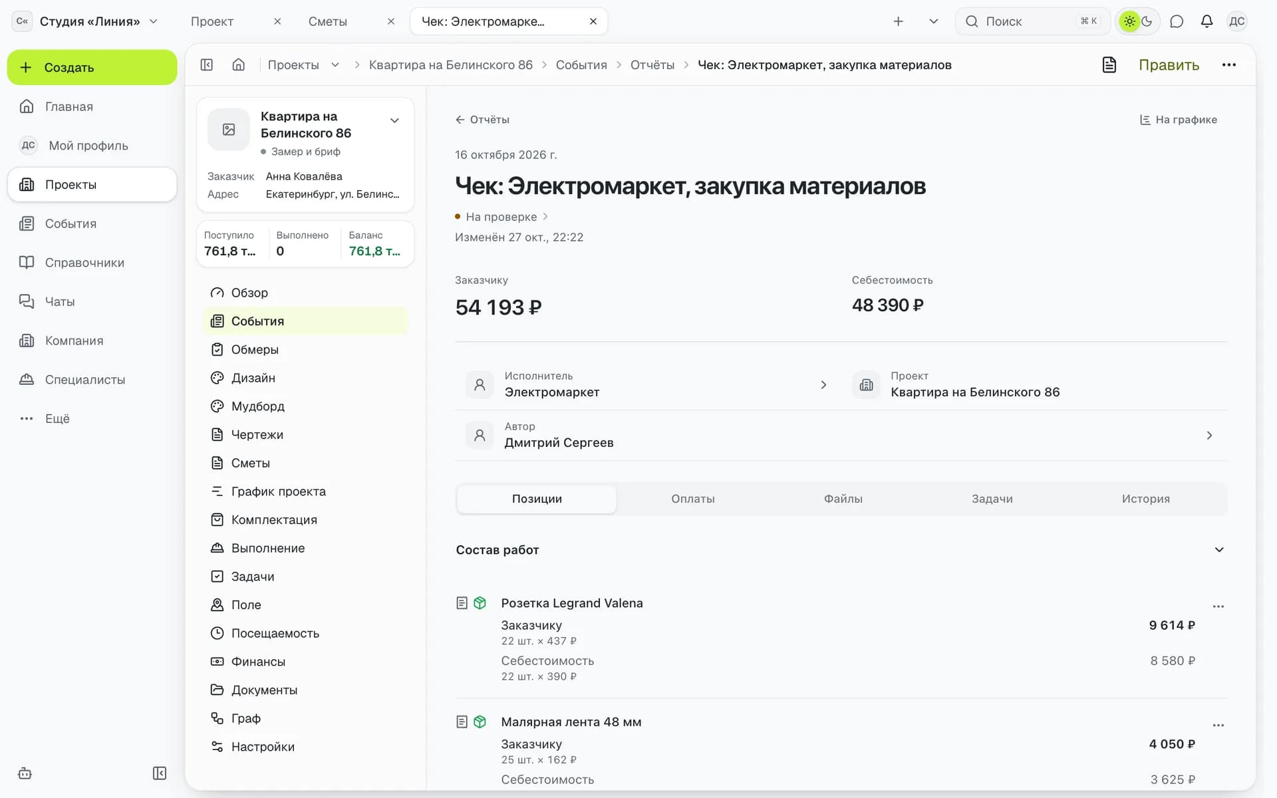Open the На проверке status selector
The height and width of the screenshot is (798, 1277).
tap(501, 217)
